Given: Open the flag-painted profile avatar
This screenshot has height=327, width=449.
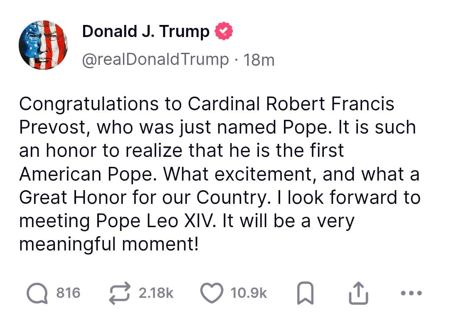Looking at the screenshot, I should click(x=43, y=45).
